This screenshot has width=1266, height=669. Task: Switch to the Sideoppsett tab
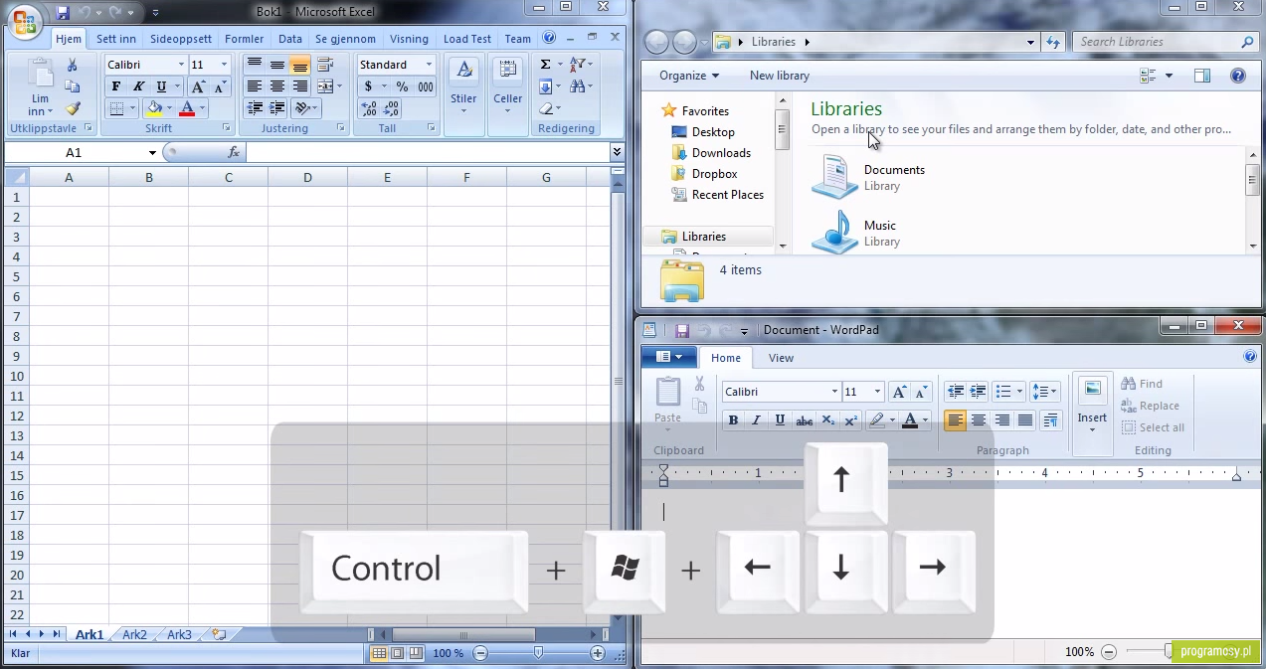(181, 39)
